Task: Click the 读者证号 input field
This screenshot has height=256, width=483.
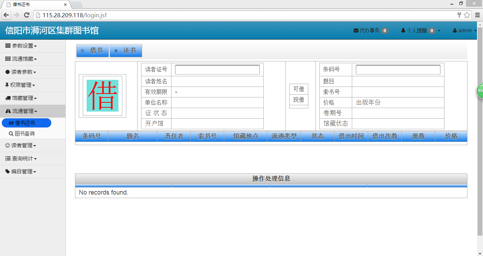Action: click(x=217, y=70)
